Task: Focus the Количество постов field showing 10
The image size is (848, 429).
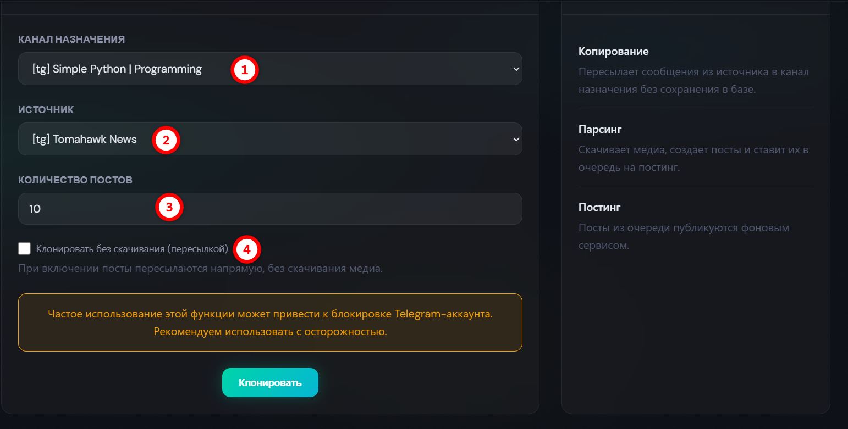Action: point(270,209)
